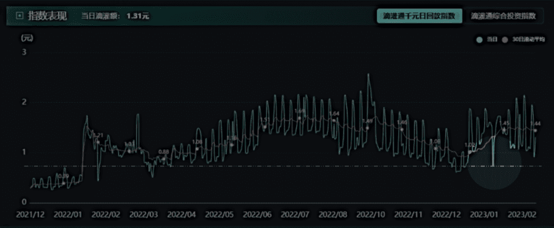Select the 1.64 data point marker
Screen dimensions: 554x228
pos(334,120)
